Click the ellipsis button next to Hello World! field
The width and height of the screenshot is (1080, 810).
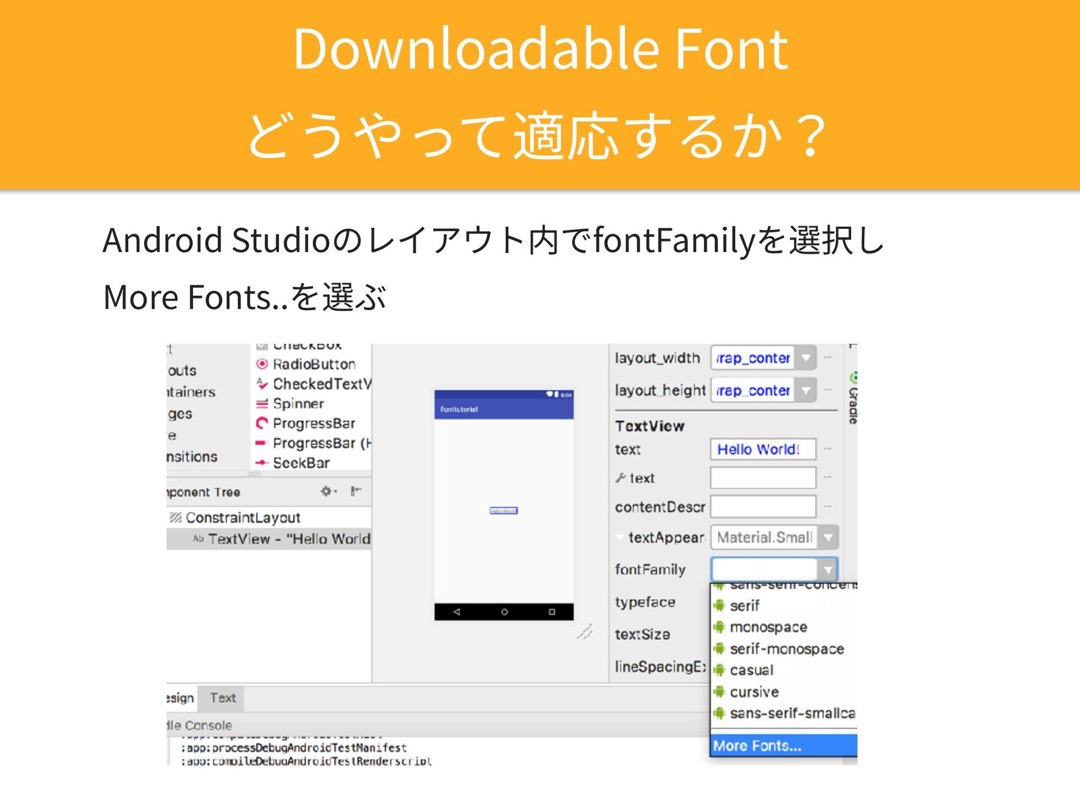click(x=828, y=449)
